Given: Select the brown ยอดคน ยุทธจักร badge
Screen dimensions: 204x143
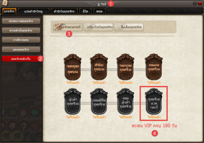Looking at the screenshot, I should click(x=154, y=67).
